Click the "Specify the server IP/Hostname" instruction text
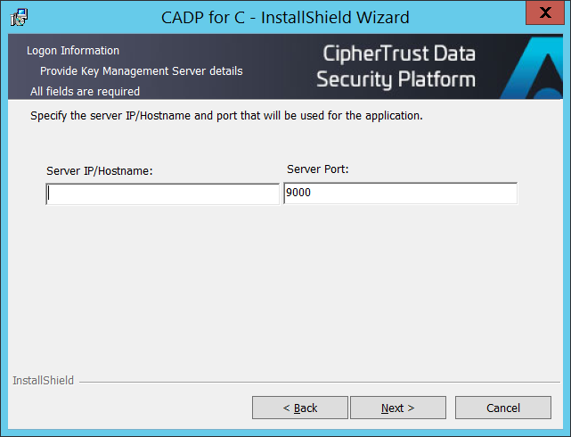 226,116
